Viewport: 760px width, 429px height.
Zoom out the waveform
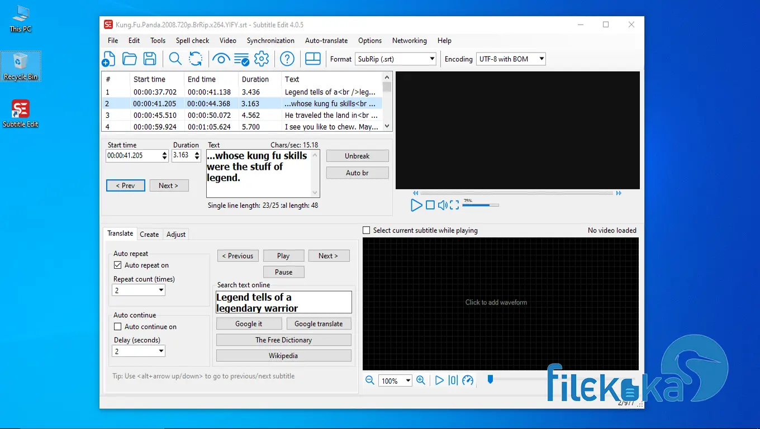click(x=370, y=380)
